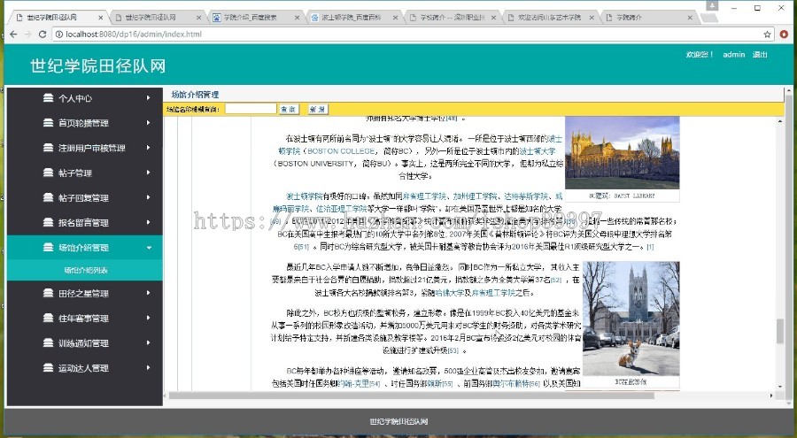The image size is (797, 438).
Task: Expand the 往年赛事管理 menu arrow
Action: pyautogui.click(x=149, y=318)
